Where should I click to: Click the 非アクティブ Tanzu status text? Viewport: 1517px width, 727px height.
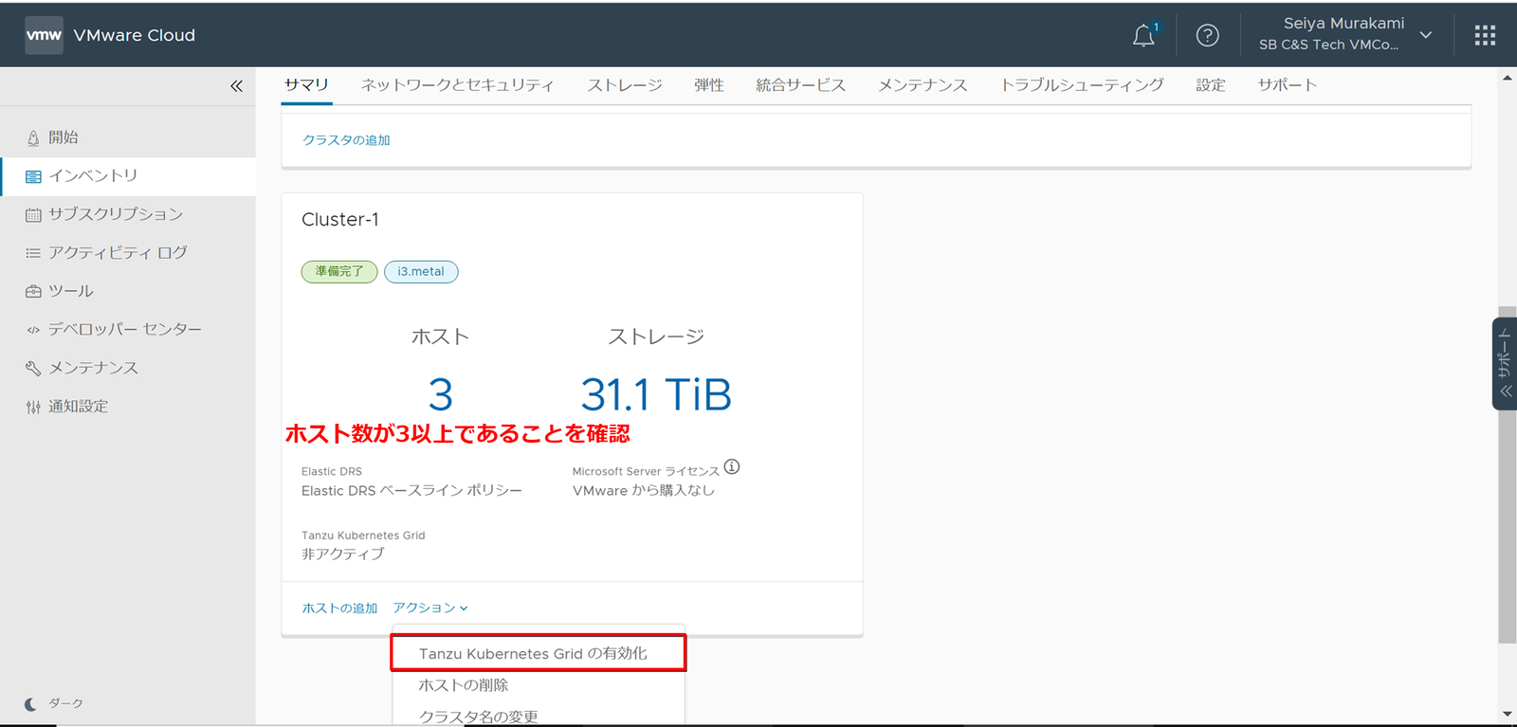point(343,554)
